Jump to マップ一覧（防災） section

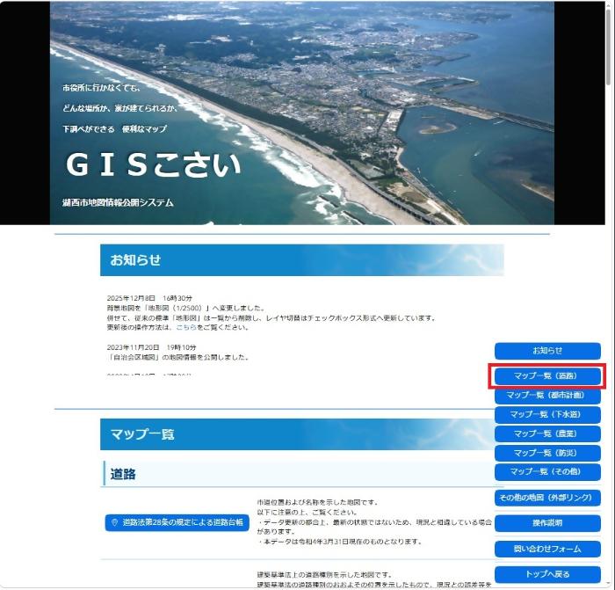(547, 453)
